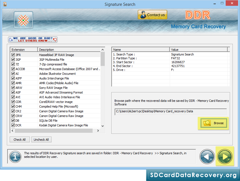
Task: Click the blue Back arrow button
Action: [207, 157]
